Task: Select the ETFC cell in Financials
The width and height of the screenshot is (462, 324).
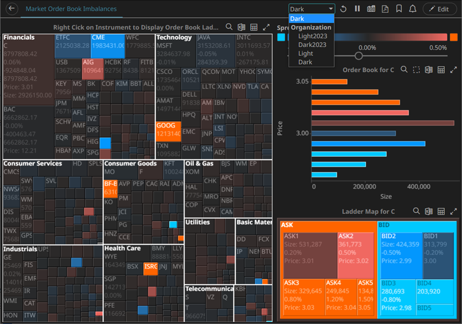Action: tap(72, 46)
